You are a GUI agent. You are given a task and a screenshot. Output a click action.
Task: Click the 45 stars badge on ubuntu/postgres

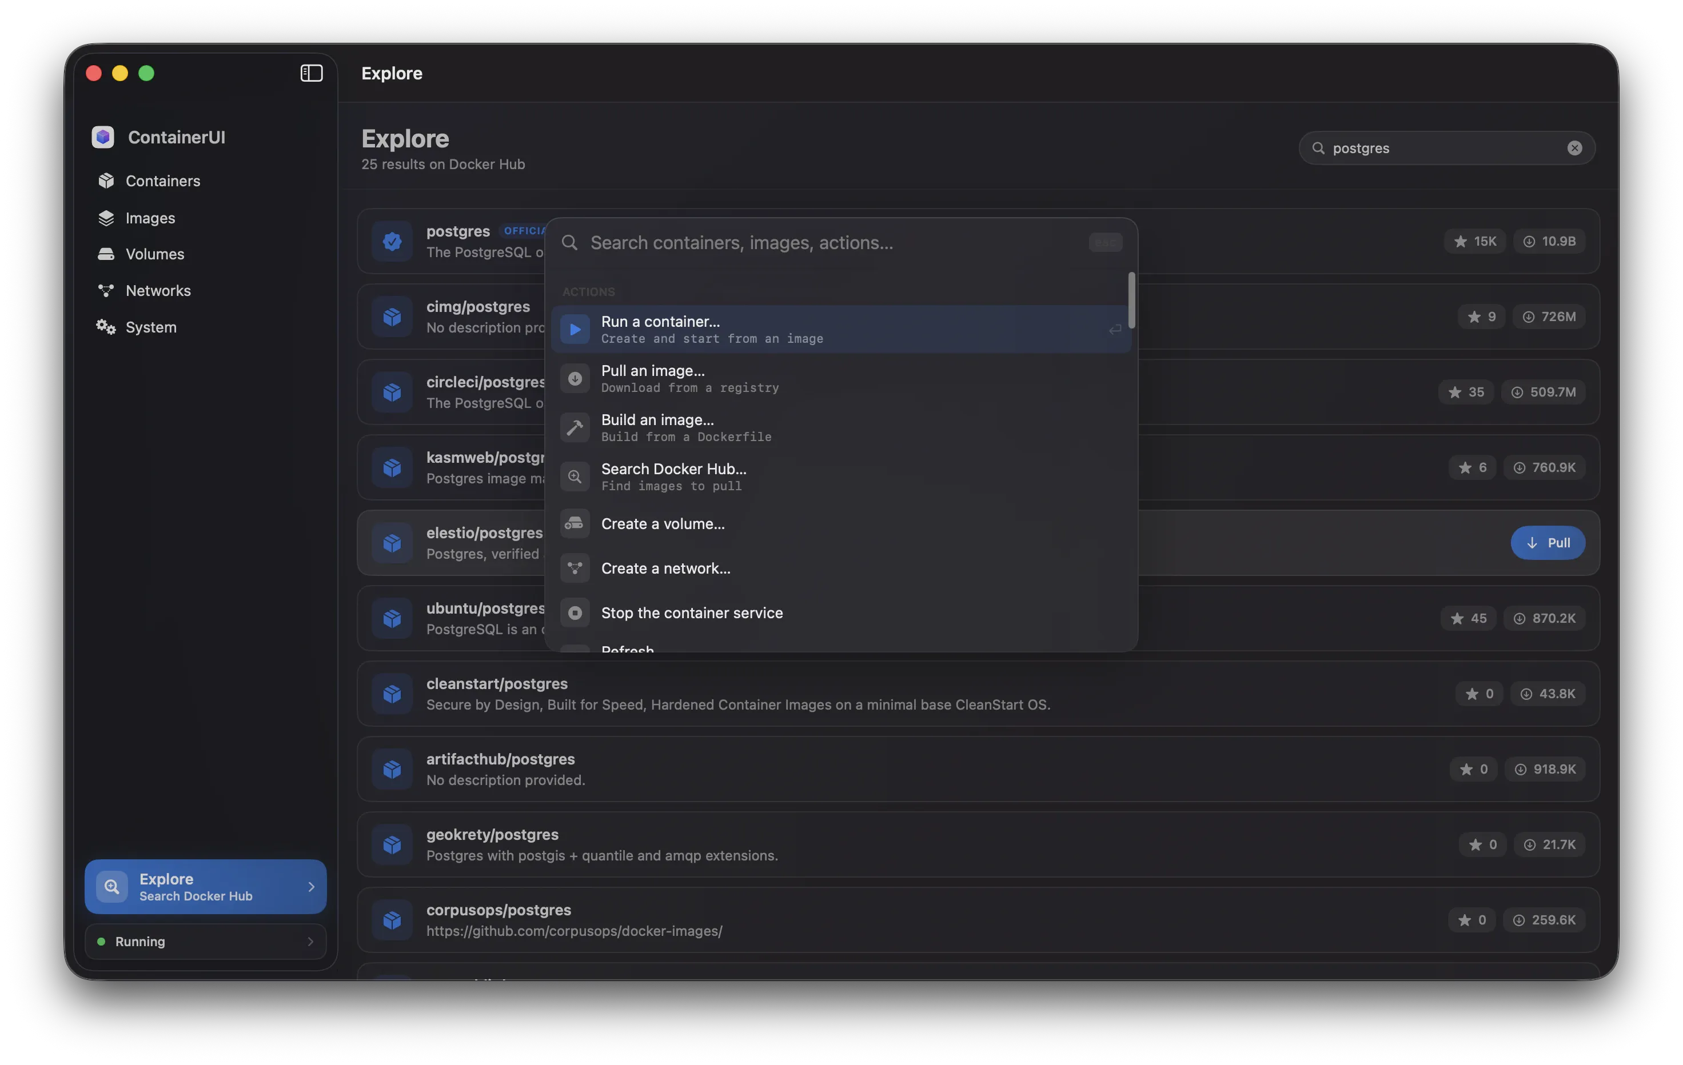pyautogui.click(x=1469, y=618)
